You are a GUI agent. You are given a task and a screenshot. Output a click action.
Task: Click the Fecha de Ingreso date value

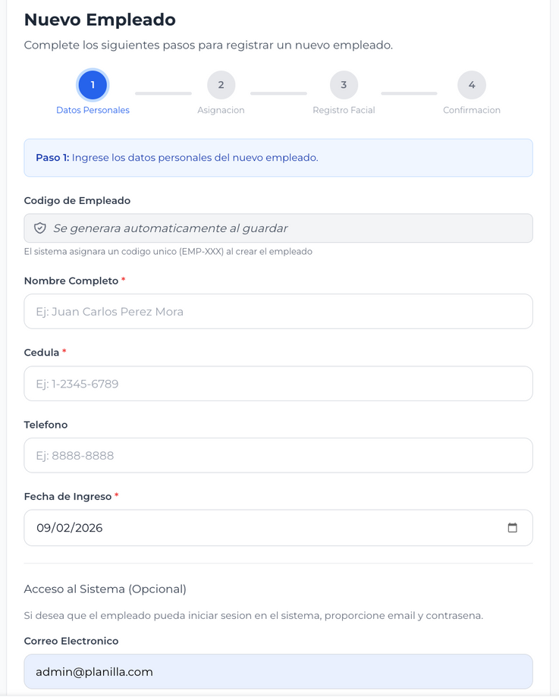(x=70, y=528)
